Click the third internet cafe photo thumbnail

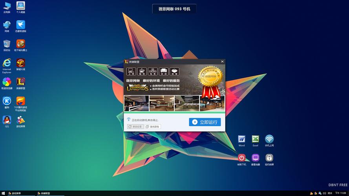(x=187, y=103)
